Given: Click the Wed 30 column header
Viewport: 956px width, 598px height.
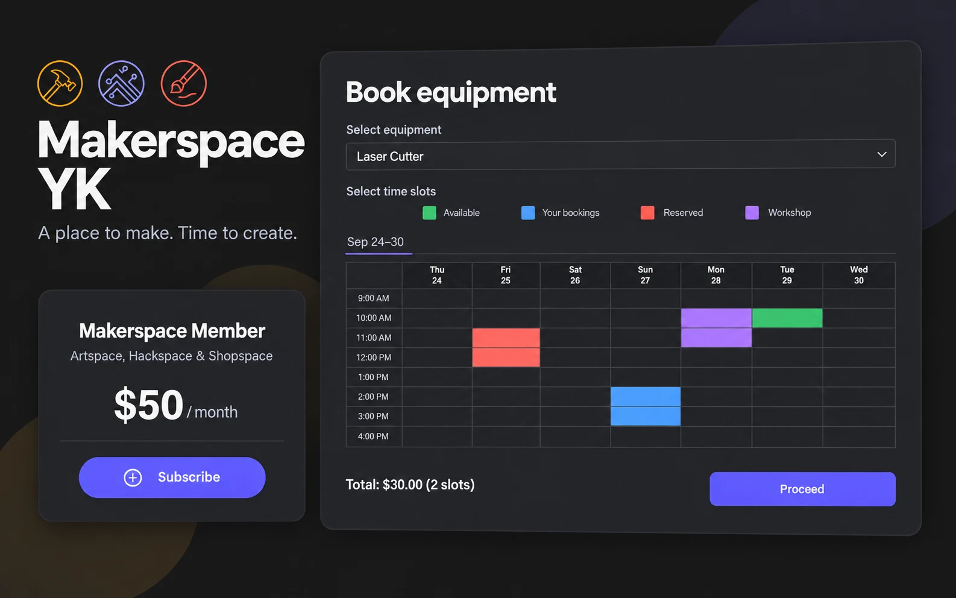Looking at the screenshot, I should (859, 275).
